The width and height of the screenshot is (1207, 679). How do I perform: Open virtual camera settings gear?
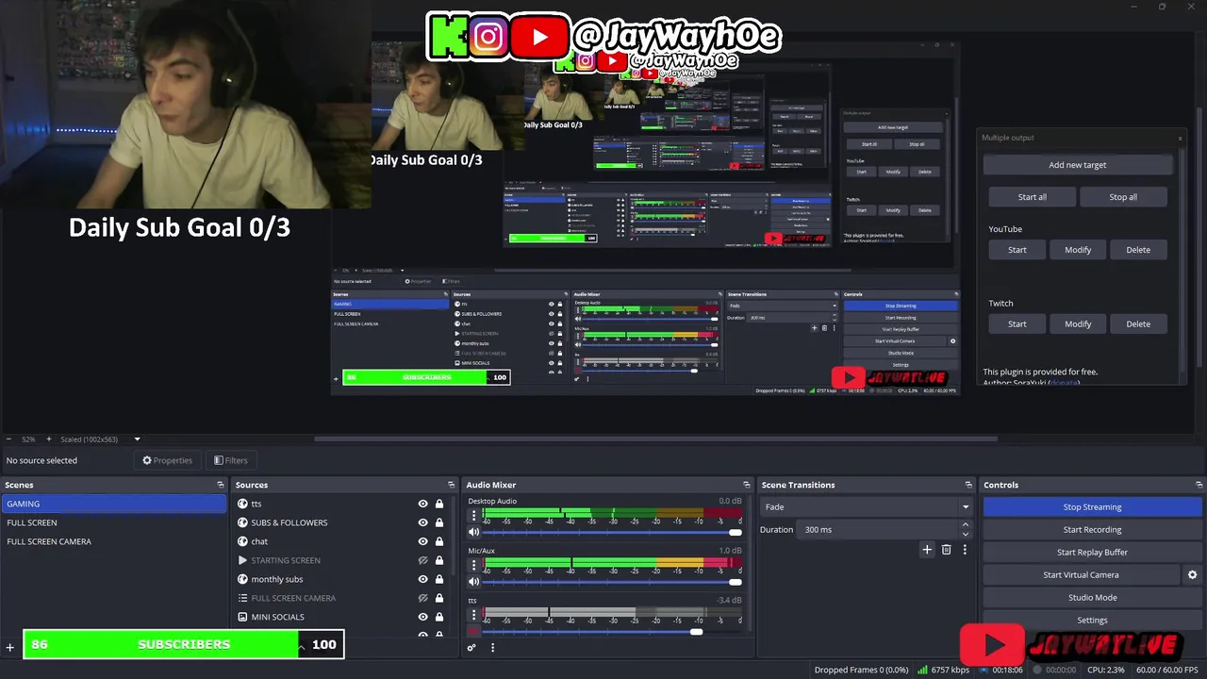[x=1192, y=574]
